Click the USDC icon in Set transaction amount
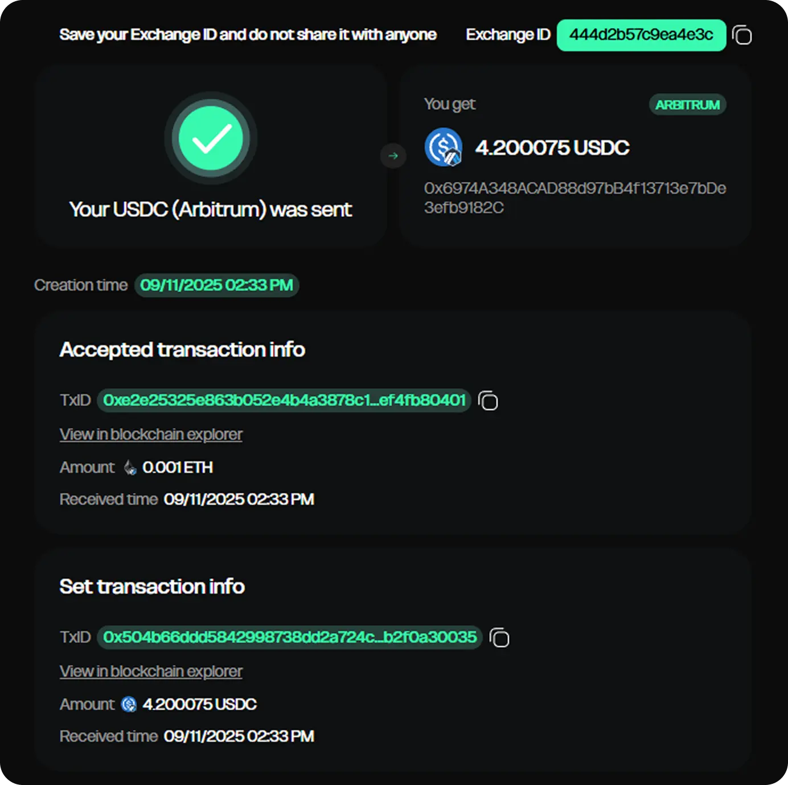 point(129,705)
